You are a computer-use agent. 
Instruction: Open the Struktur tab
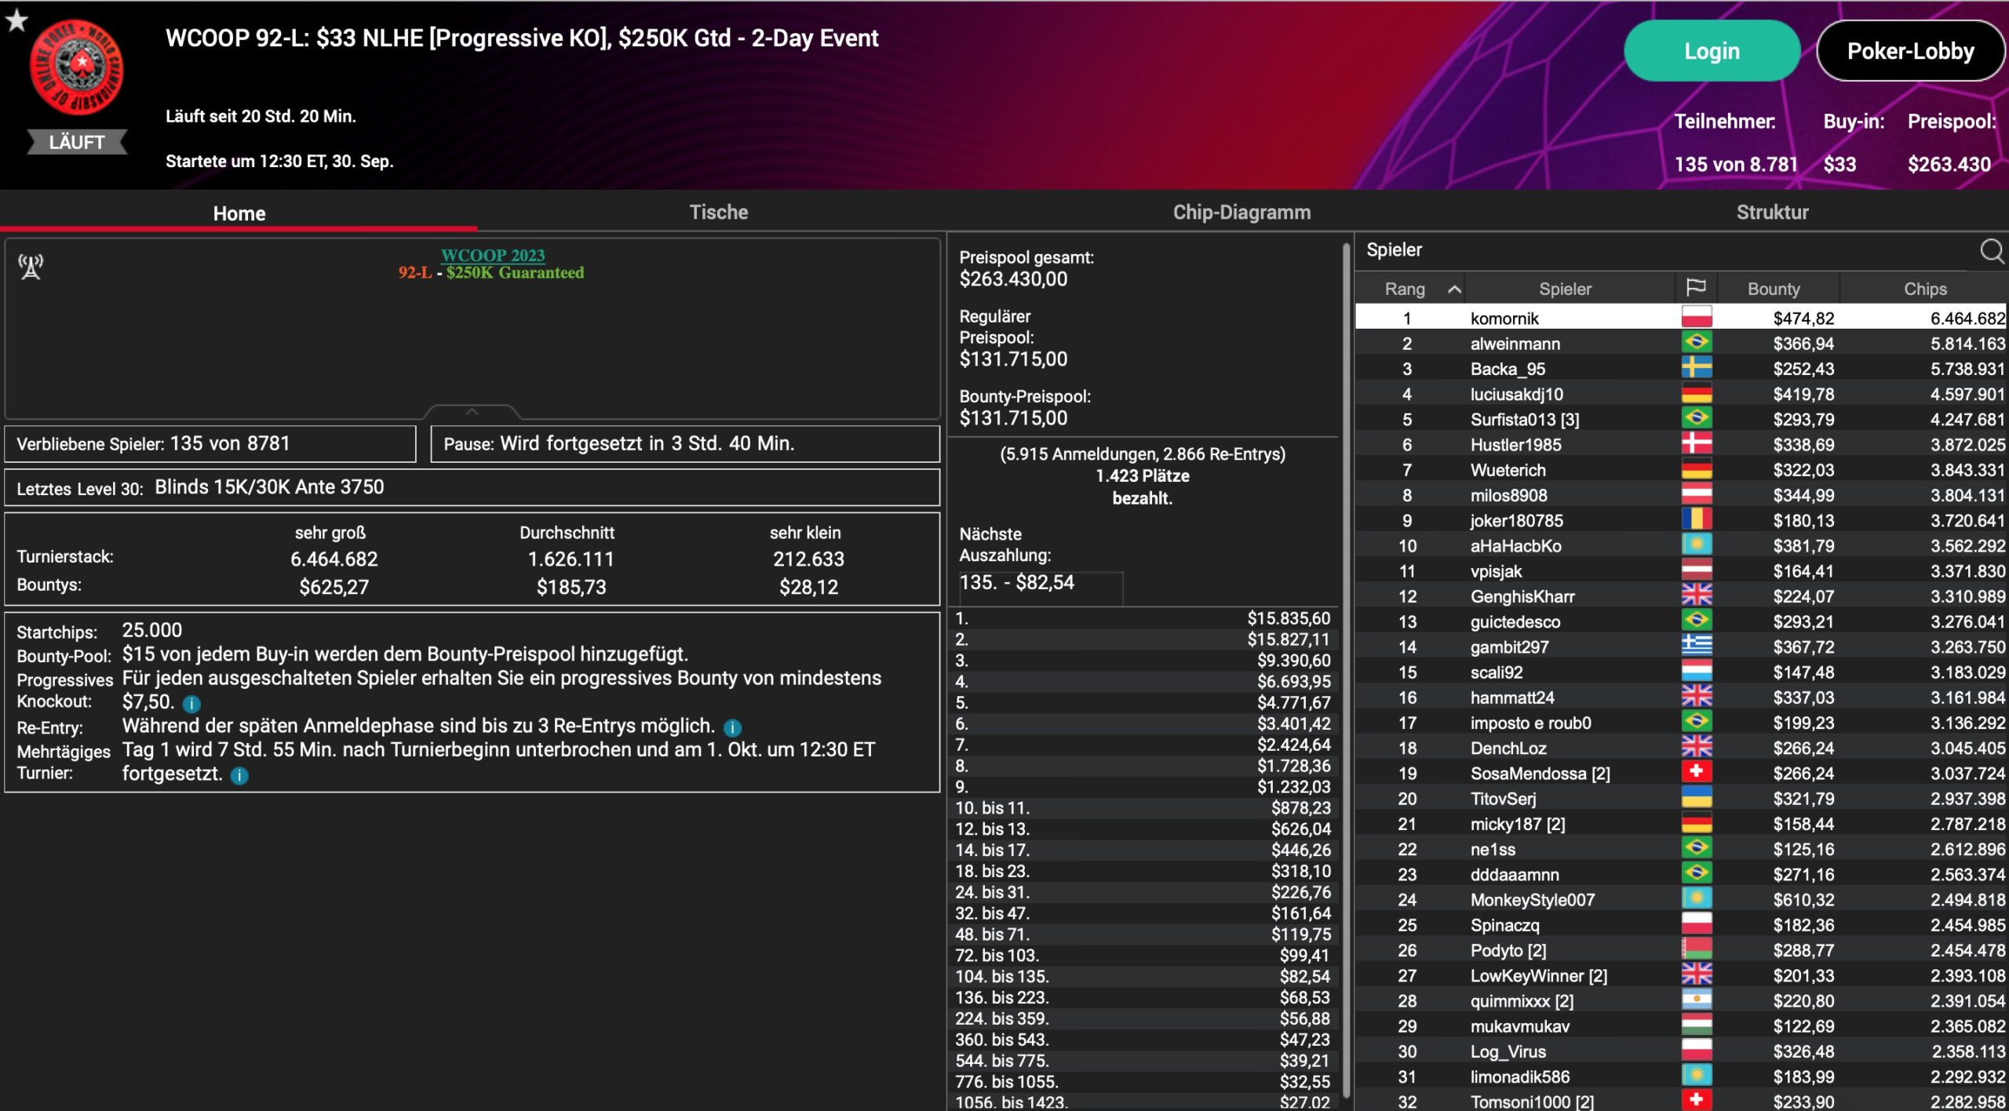(1771, 212)
